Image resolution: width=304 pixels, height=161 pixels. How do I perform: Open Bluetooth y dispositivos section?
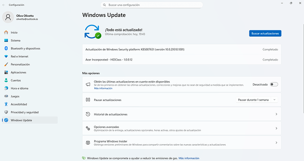click(x=30, y=49)
